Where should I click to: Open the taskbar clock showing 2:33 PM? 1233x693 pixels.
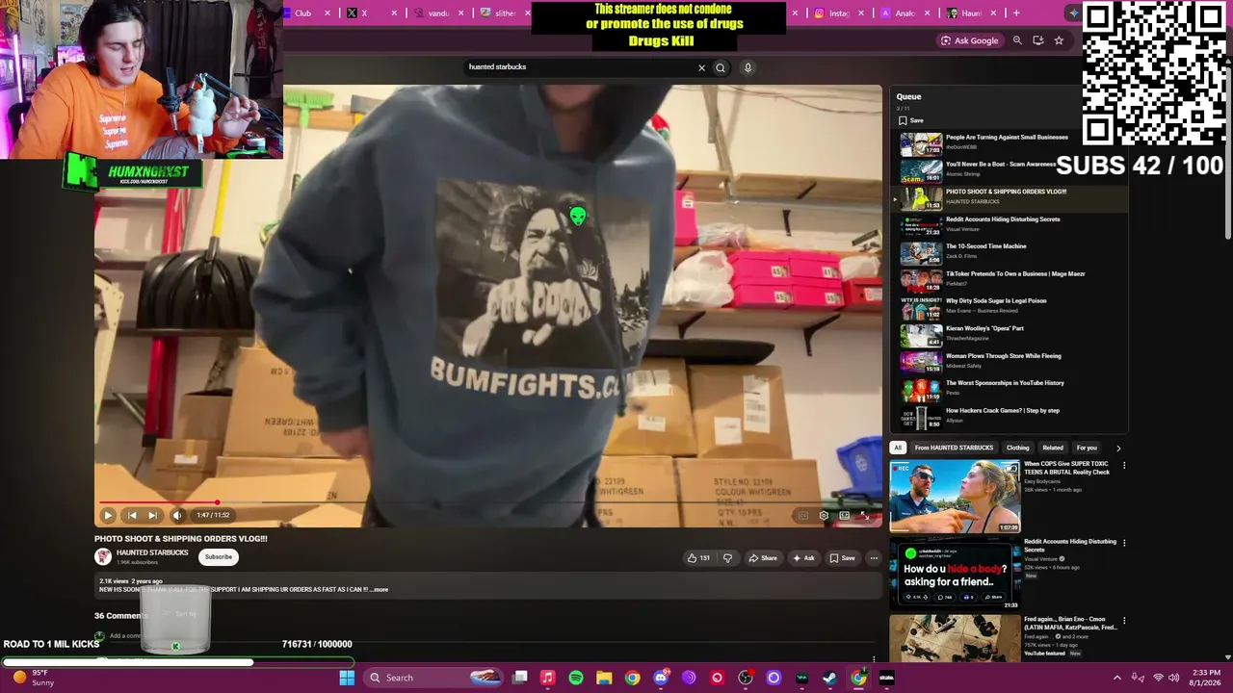click(1206, 677)
